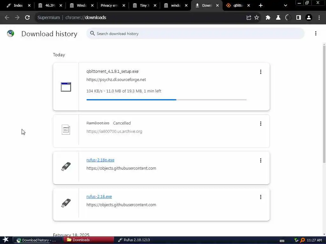Click the Search download history field
Screen dimensions: 326x244
click(195, 33)
